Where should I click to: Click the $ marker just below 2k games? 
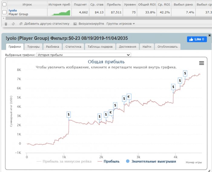click(100, 116)
